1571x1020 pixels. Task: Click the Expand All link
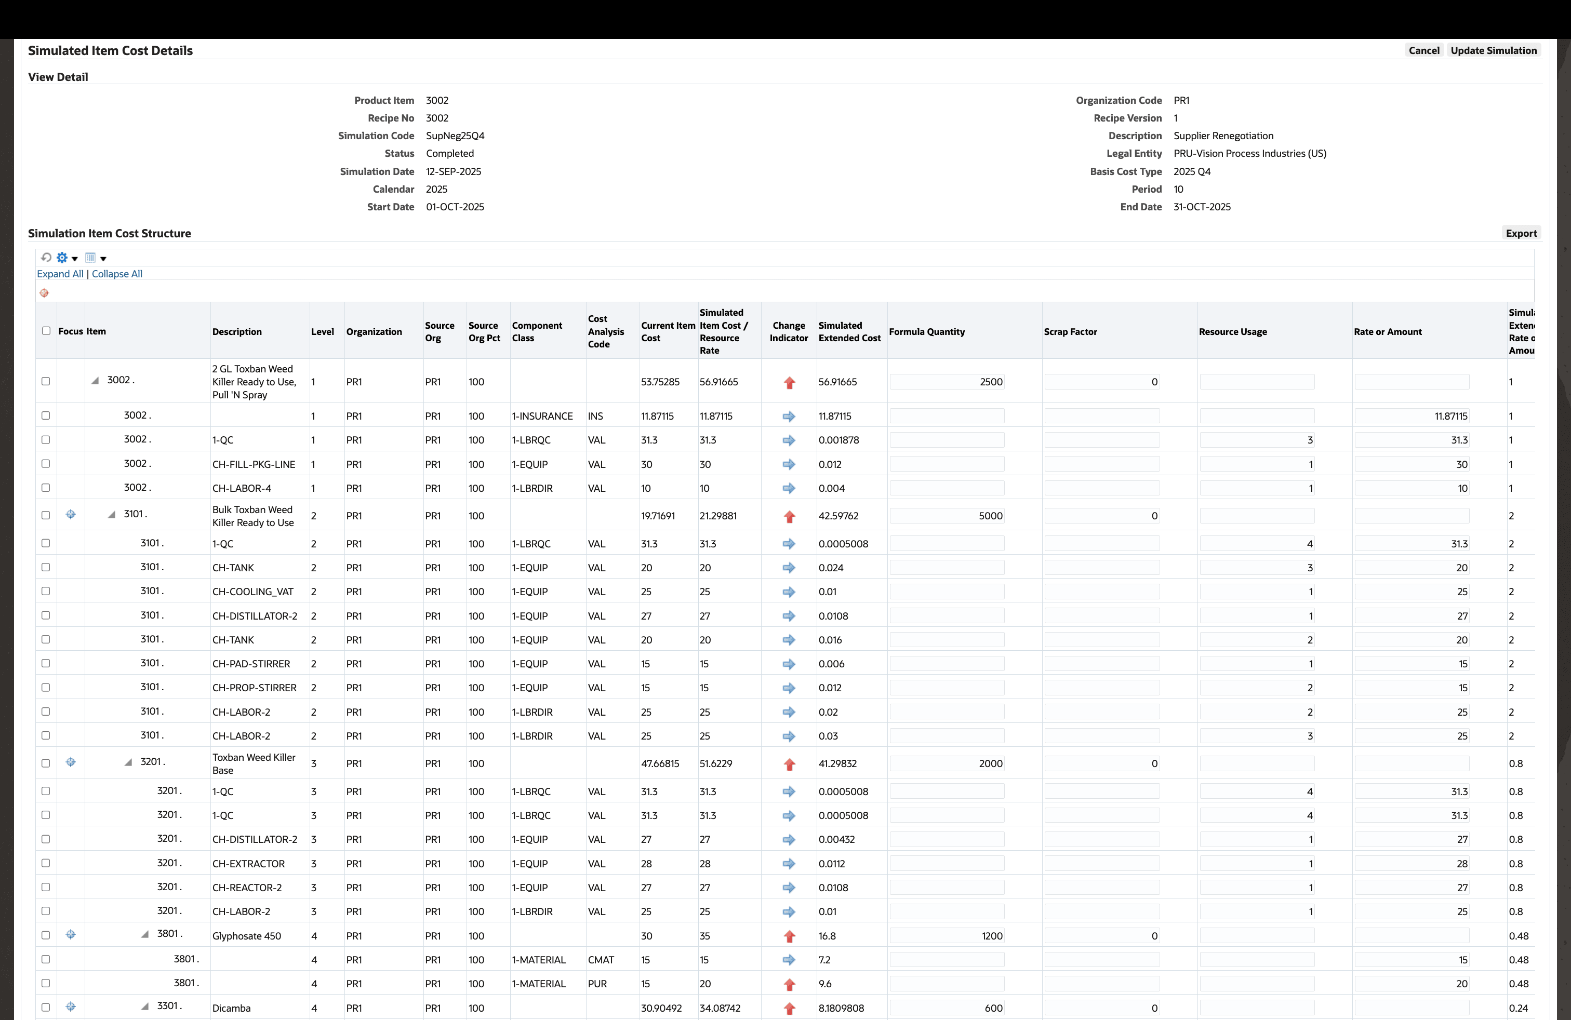[x=60, y=274]
